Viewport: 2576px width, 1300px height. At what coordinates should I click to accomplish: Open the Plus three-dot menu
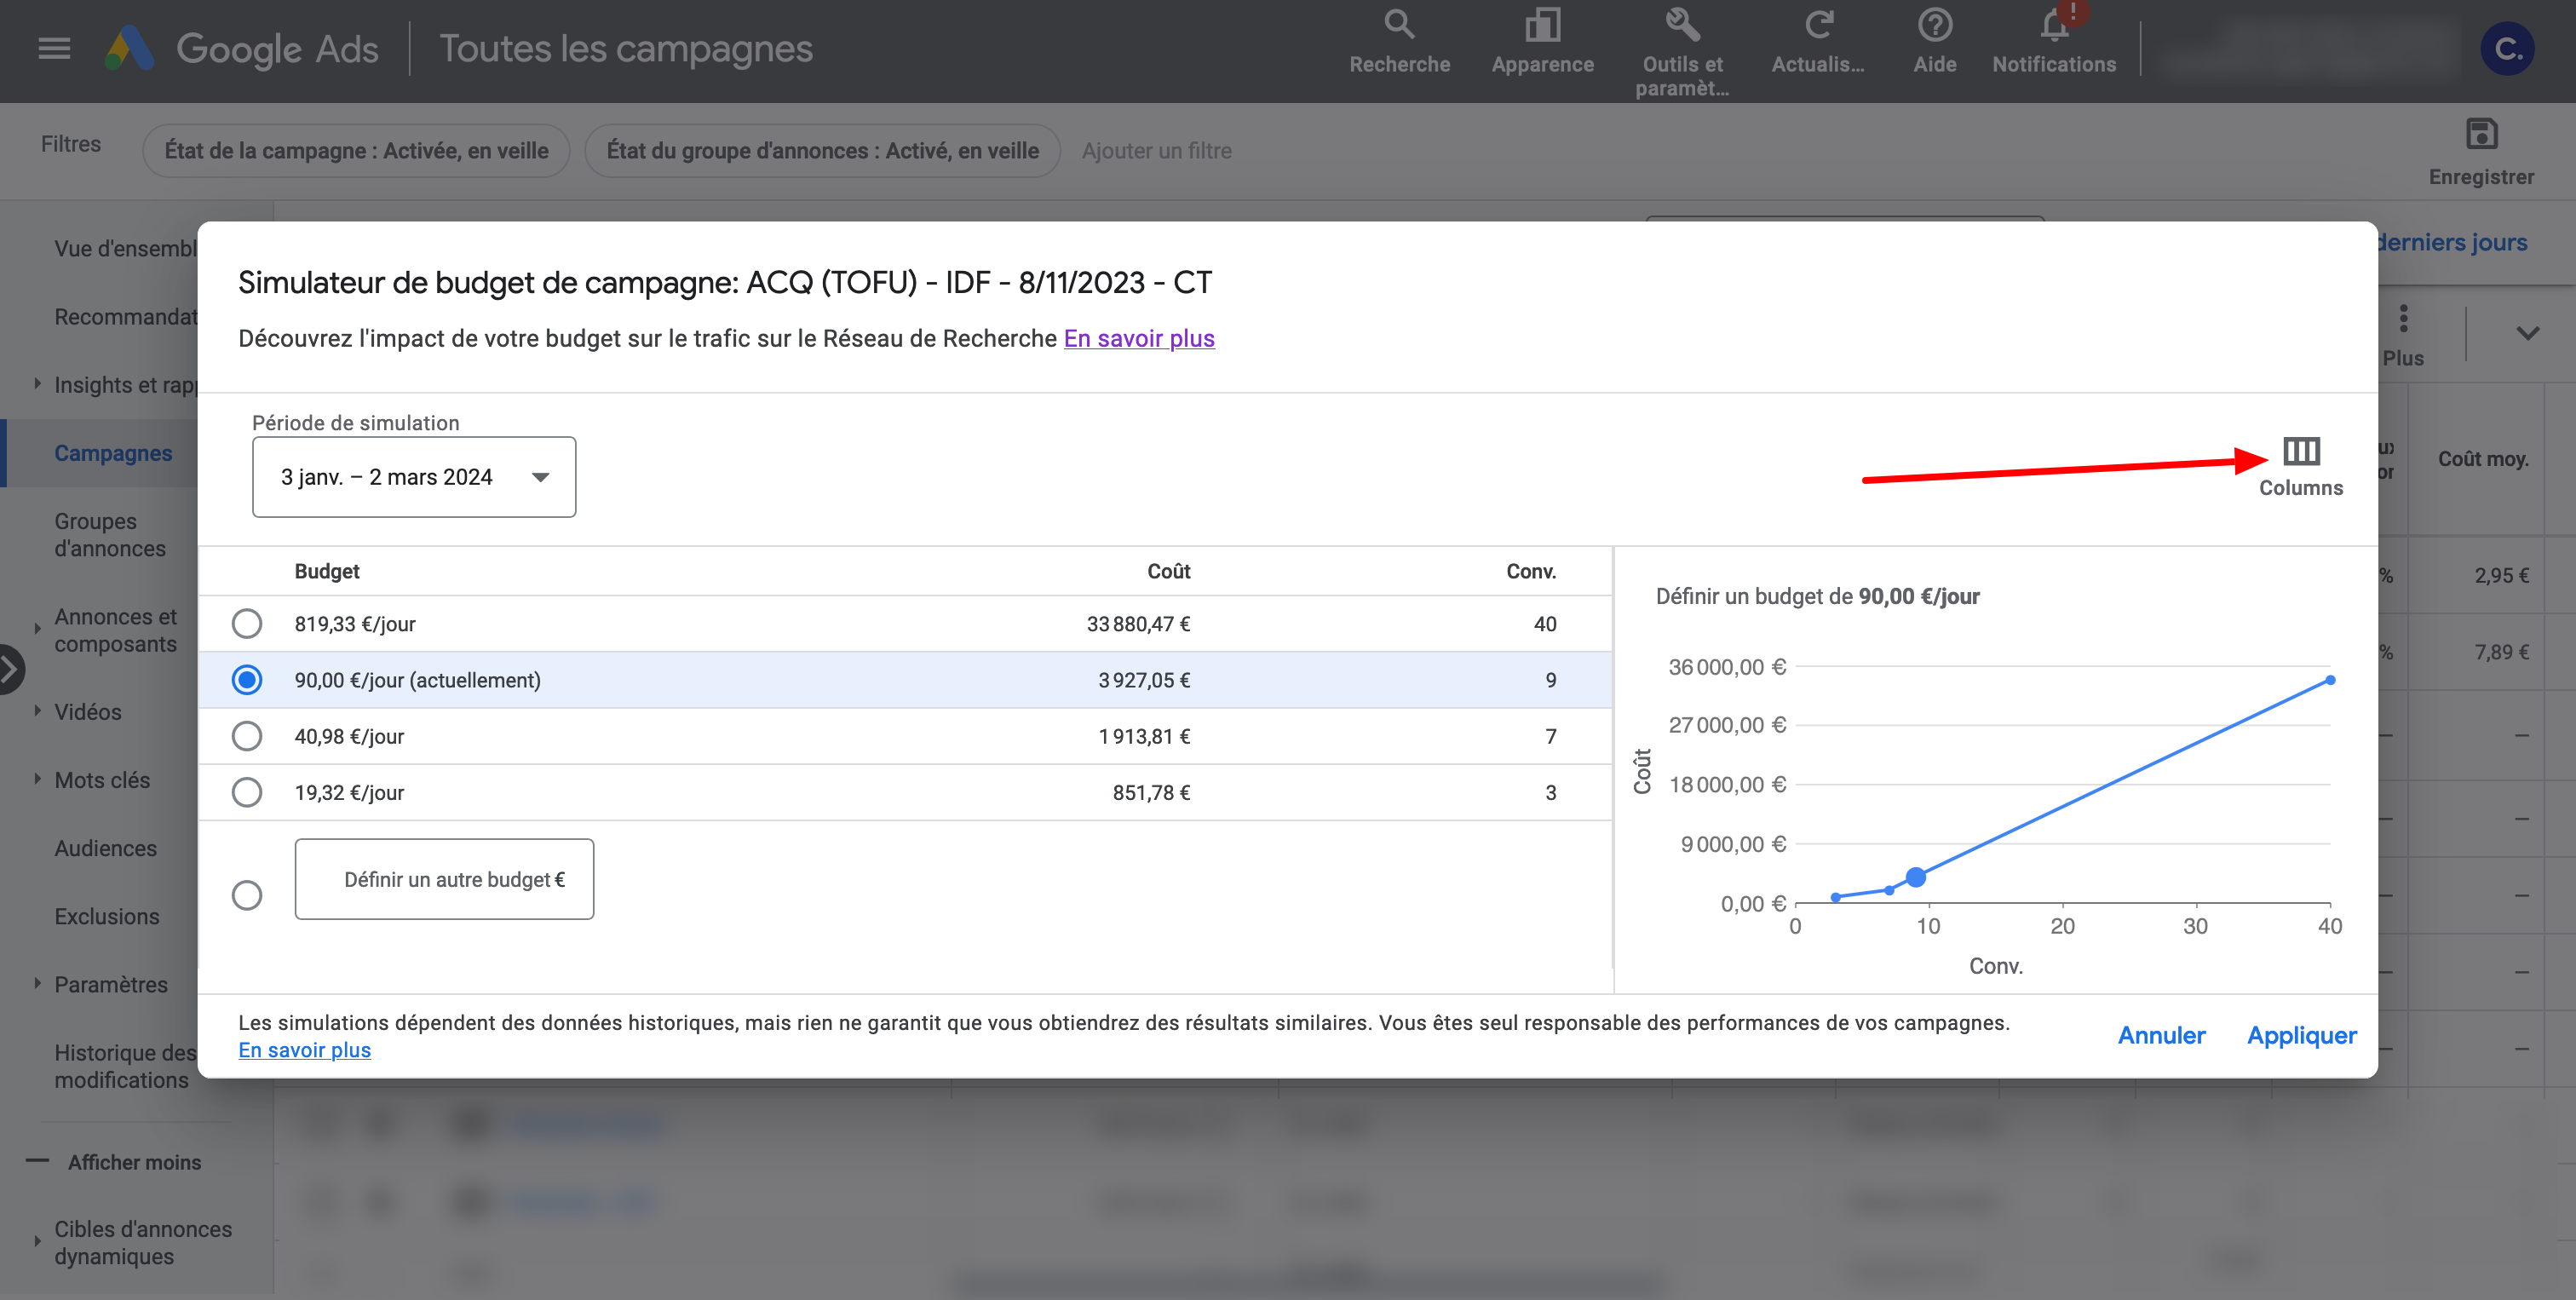tap(2403, 336)
